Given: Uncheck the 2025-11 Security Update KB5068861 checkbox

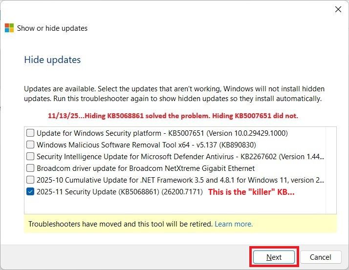Looking at the screenshot, I should pyautogui.click(x=30, y=192).
